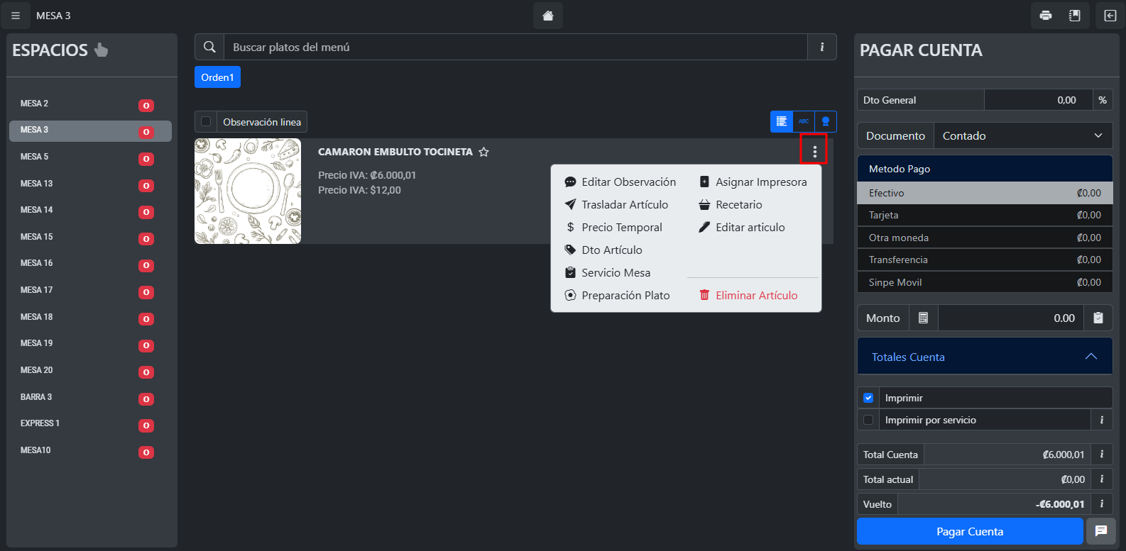Toggle the Observación linea checkbox

206,121
